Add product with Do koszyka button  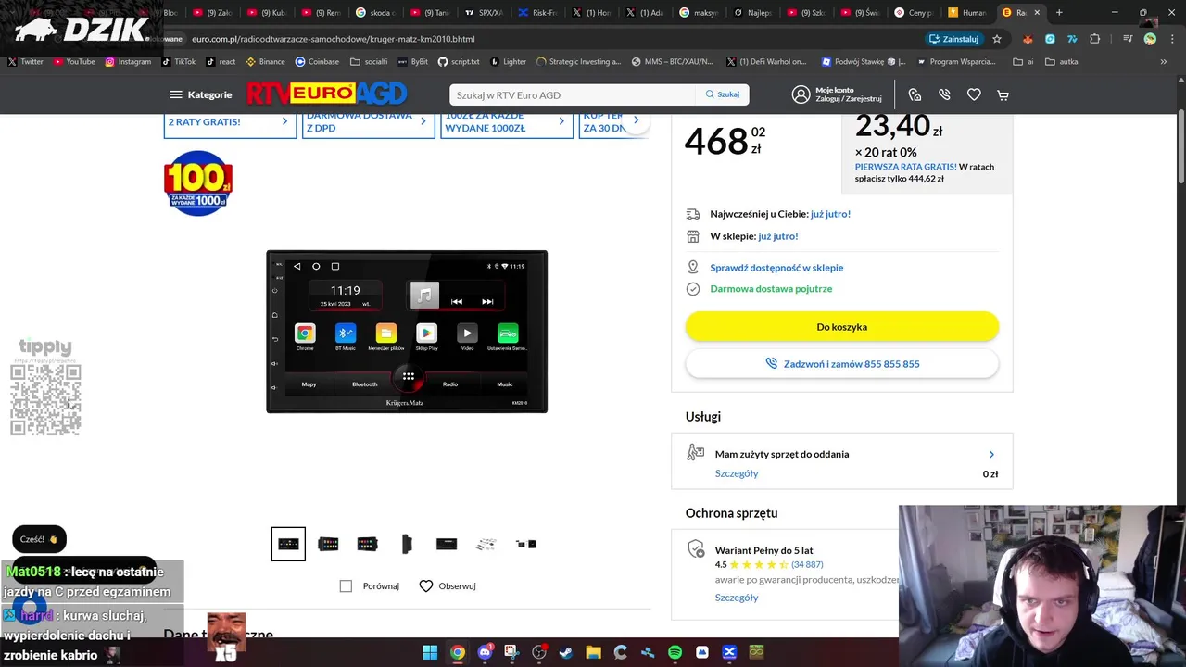pyautogui.click(x=841, y=327)
